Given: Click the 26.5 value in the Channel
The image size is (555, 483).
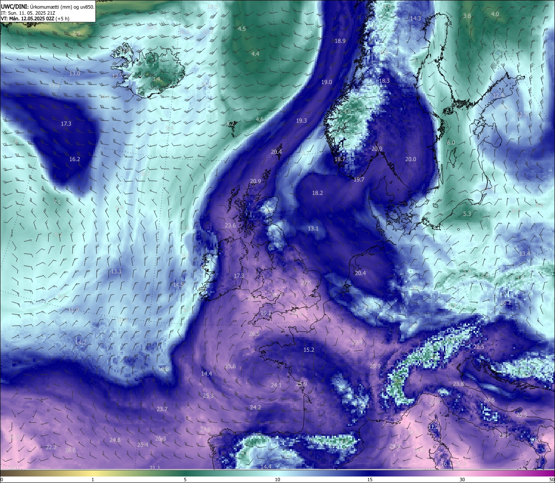Looking at the screenshot, I should (254, 334).
